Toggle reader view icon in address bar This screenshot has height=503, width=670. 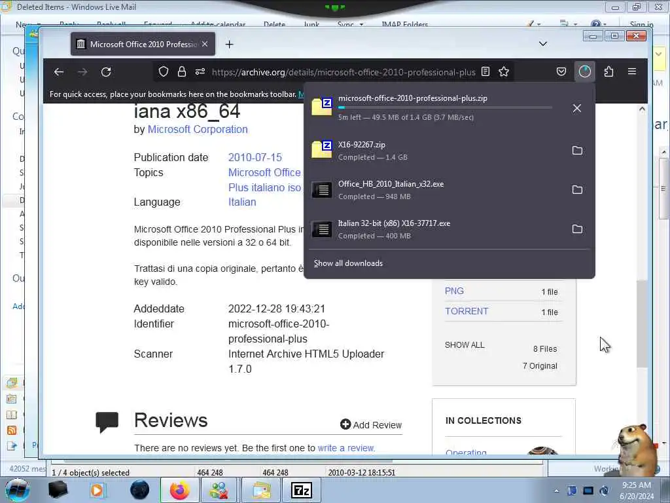[x=485, y=72]
